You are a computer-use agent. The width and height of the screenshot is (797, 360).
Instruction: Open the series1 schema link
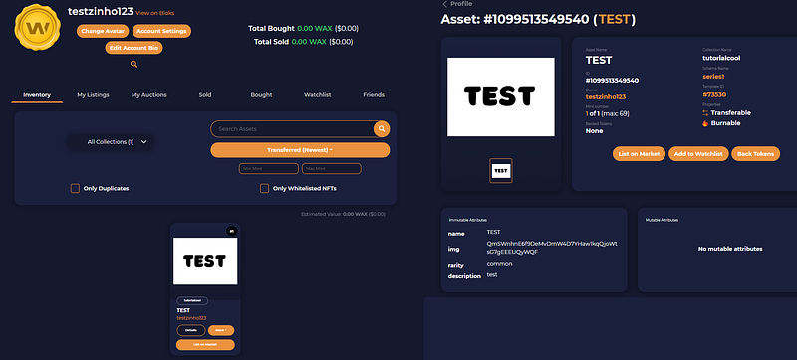(713, 77)
